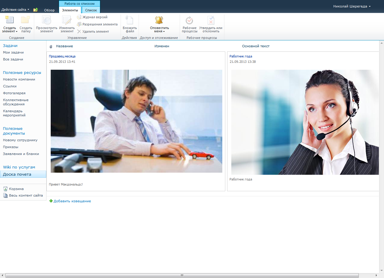Open the Задачи navigation heading
Screen dimensions: 384x278
pos(10,46)
